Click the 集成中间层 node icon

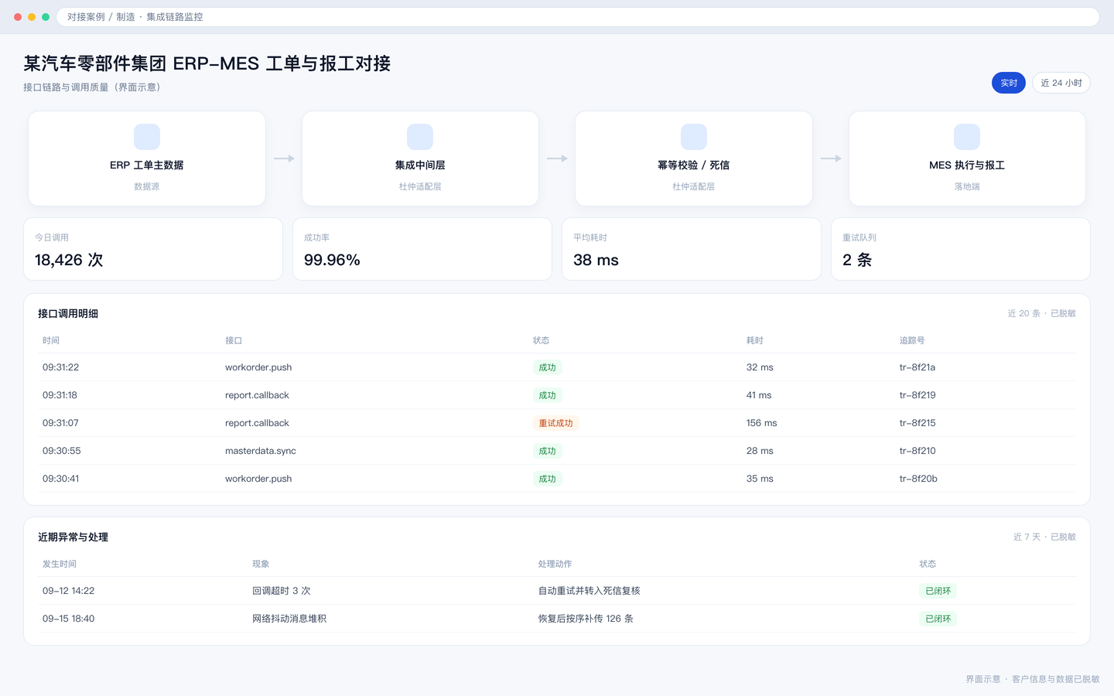pyautogui.click(x=420, y=137)
